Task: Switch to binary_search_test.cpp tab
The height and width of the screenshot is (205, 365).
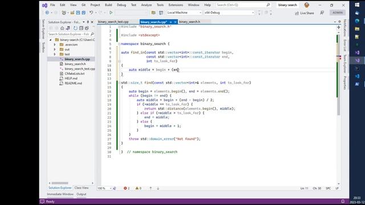Action: click(x=113, y=22)
